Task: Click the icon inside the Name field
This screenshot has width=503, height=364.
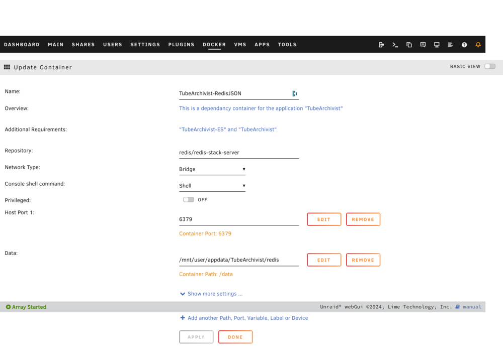Action: 294,93
